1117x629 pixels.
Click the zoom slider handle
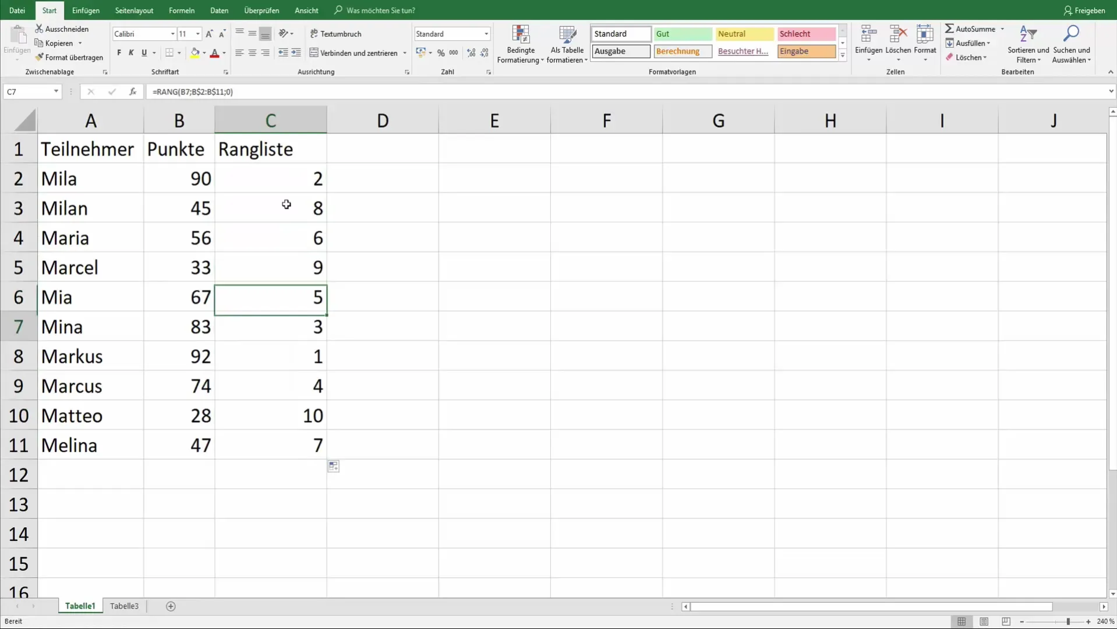pyautogui.click(x=1067, y=621)
